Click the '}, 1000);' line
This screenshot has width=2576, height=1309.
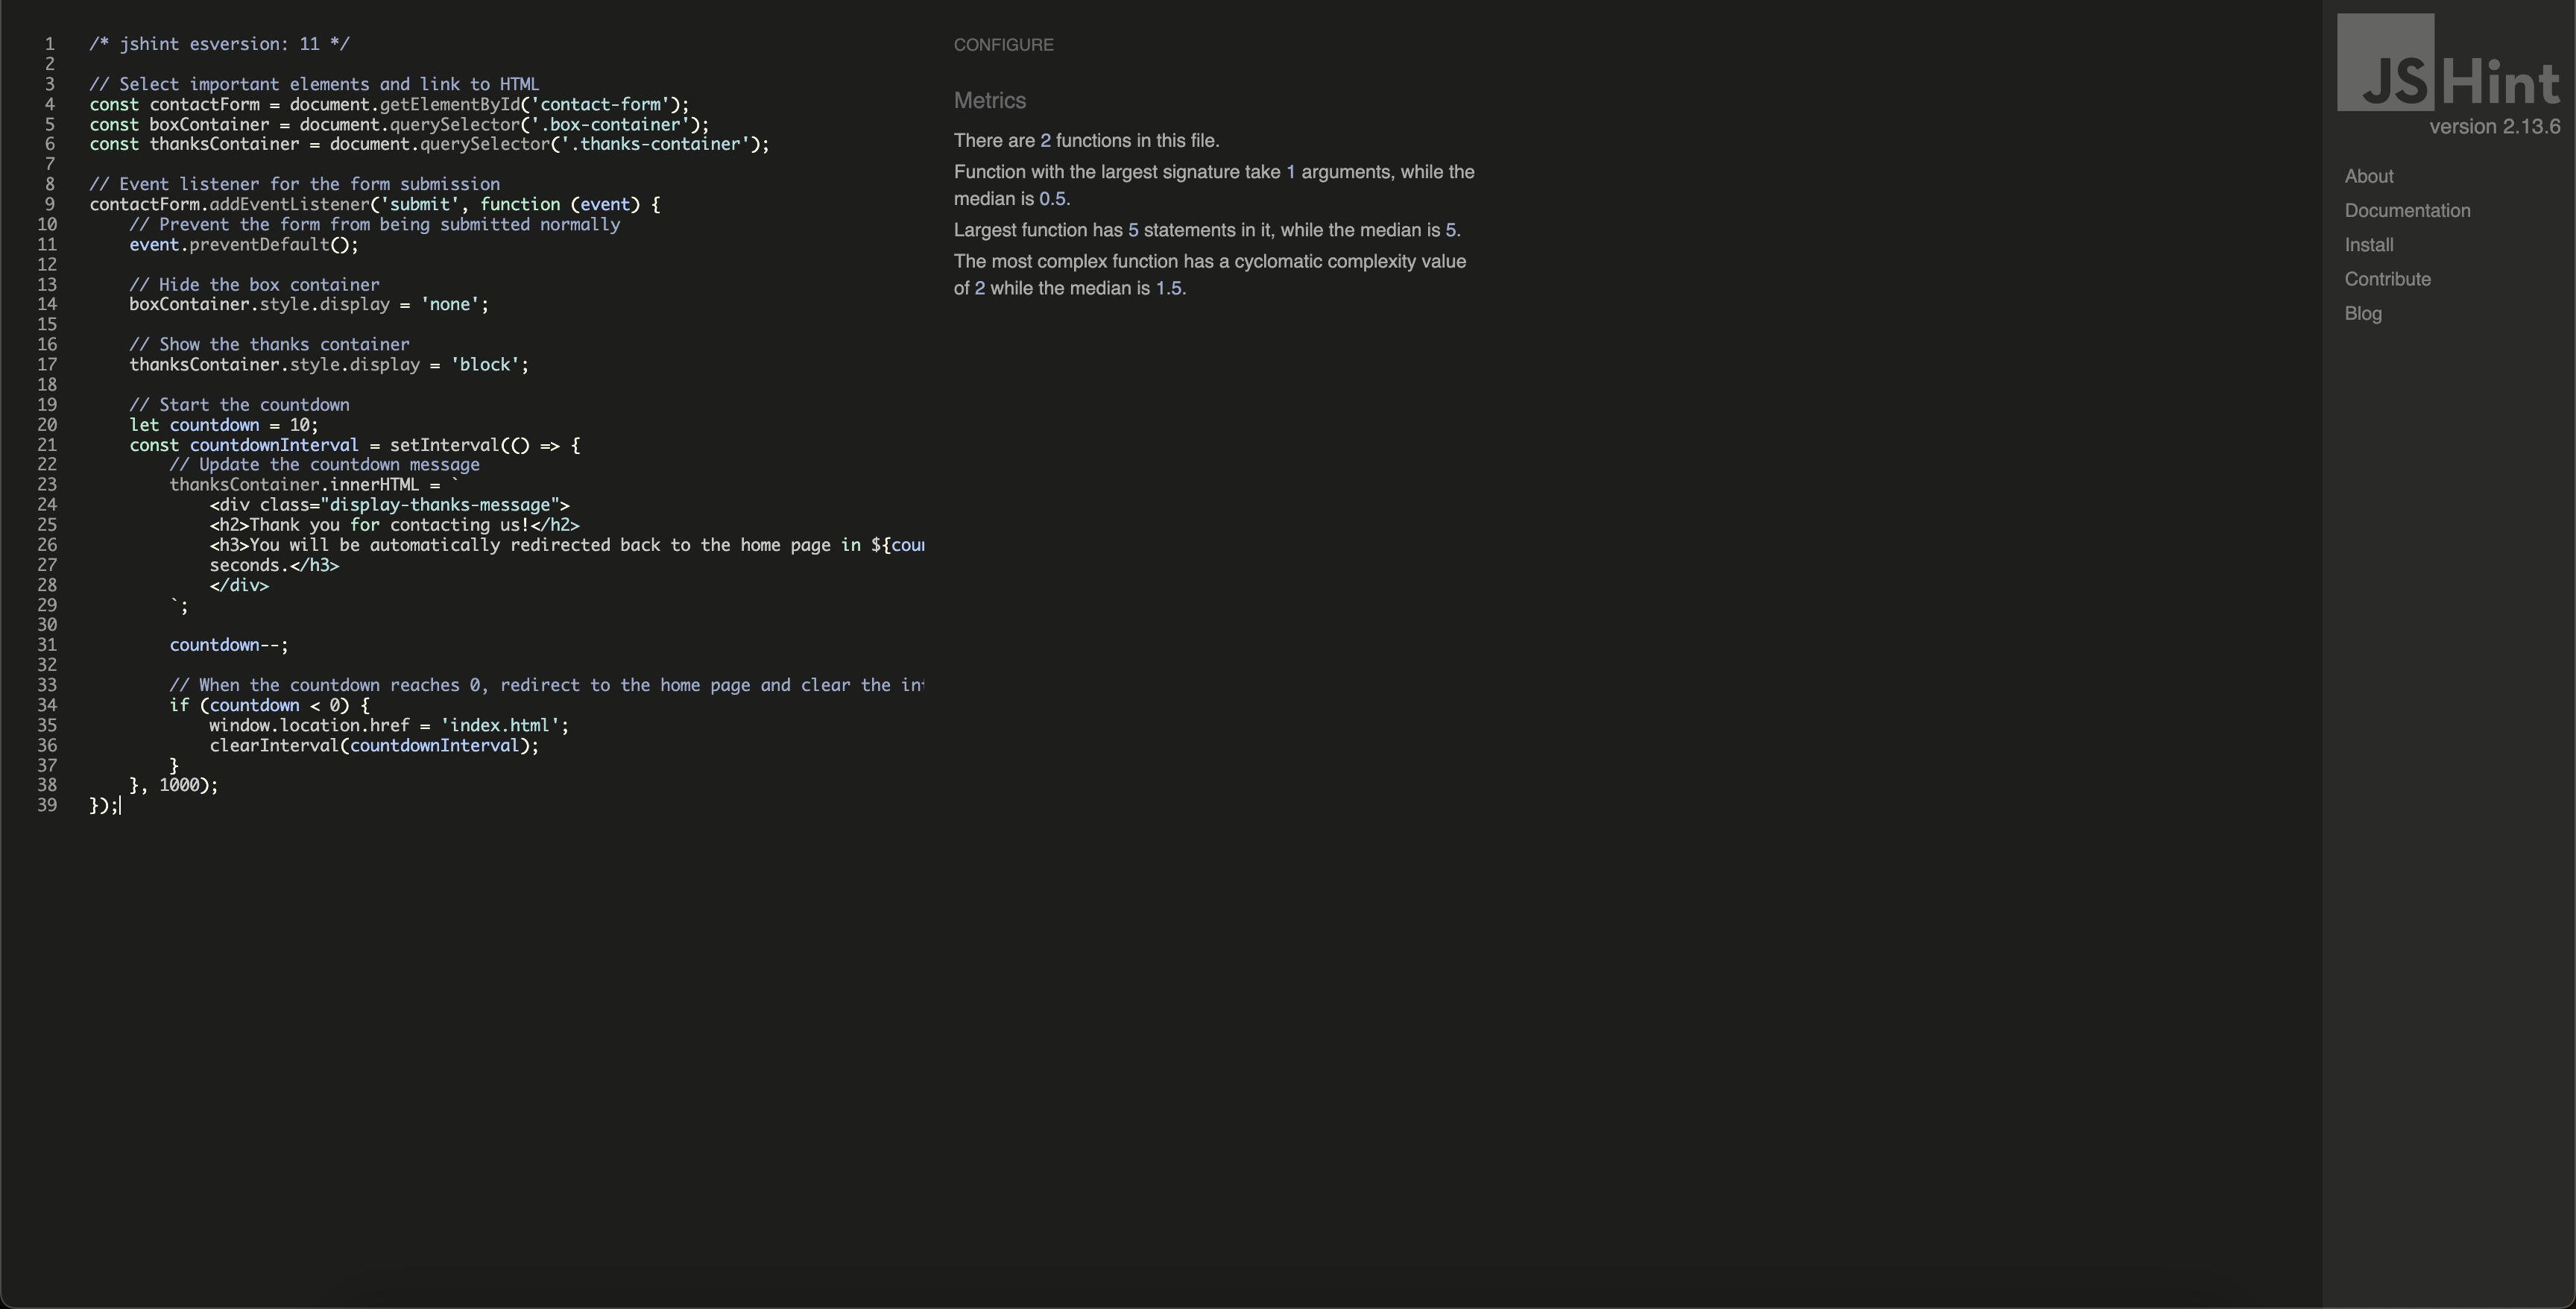pyautogui.click(x=174, y=785)
